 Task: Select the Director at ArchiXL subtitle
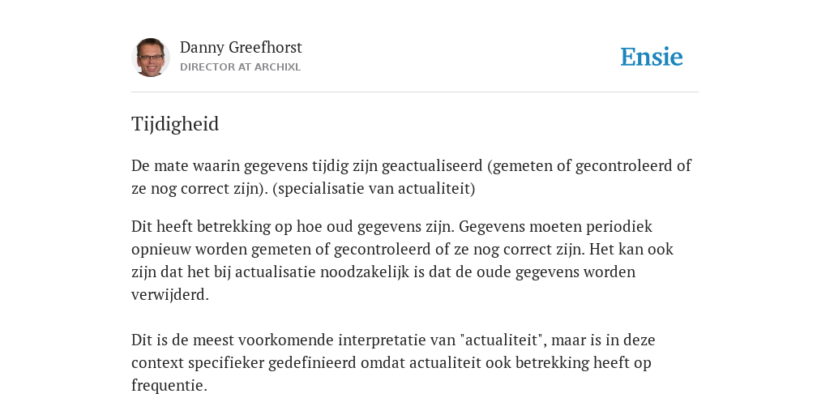tap(240, 67)
